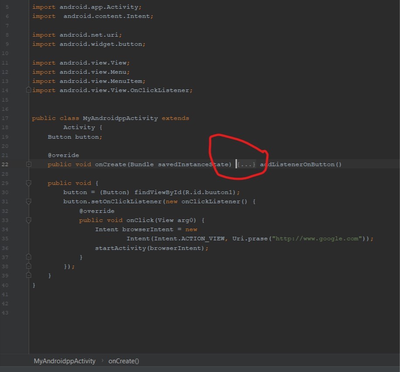
Task: Click class name 'MyAndroidppActivity' on line 17
Action: click(121, 118)
